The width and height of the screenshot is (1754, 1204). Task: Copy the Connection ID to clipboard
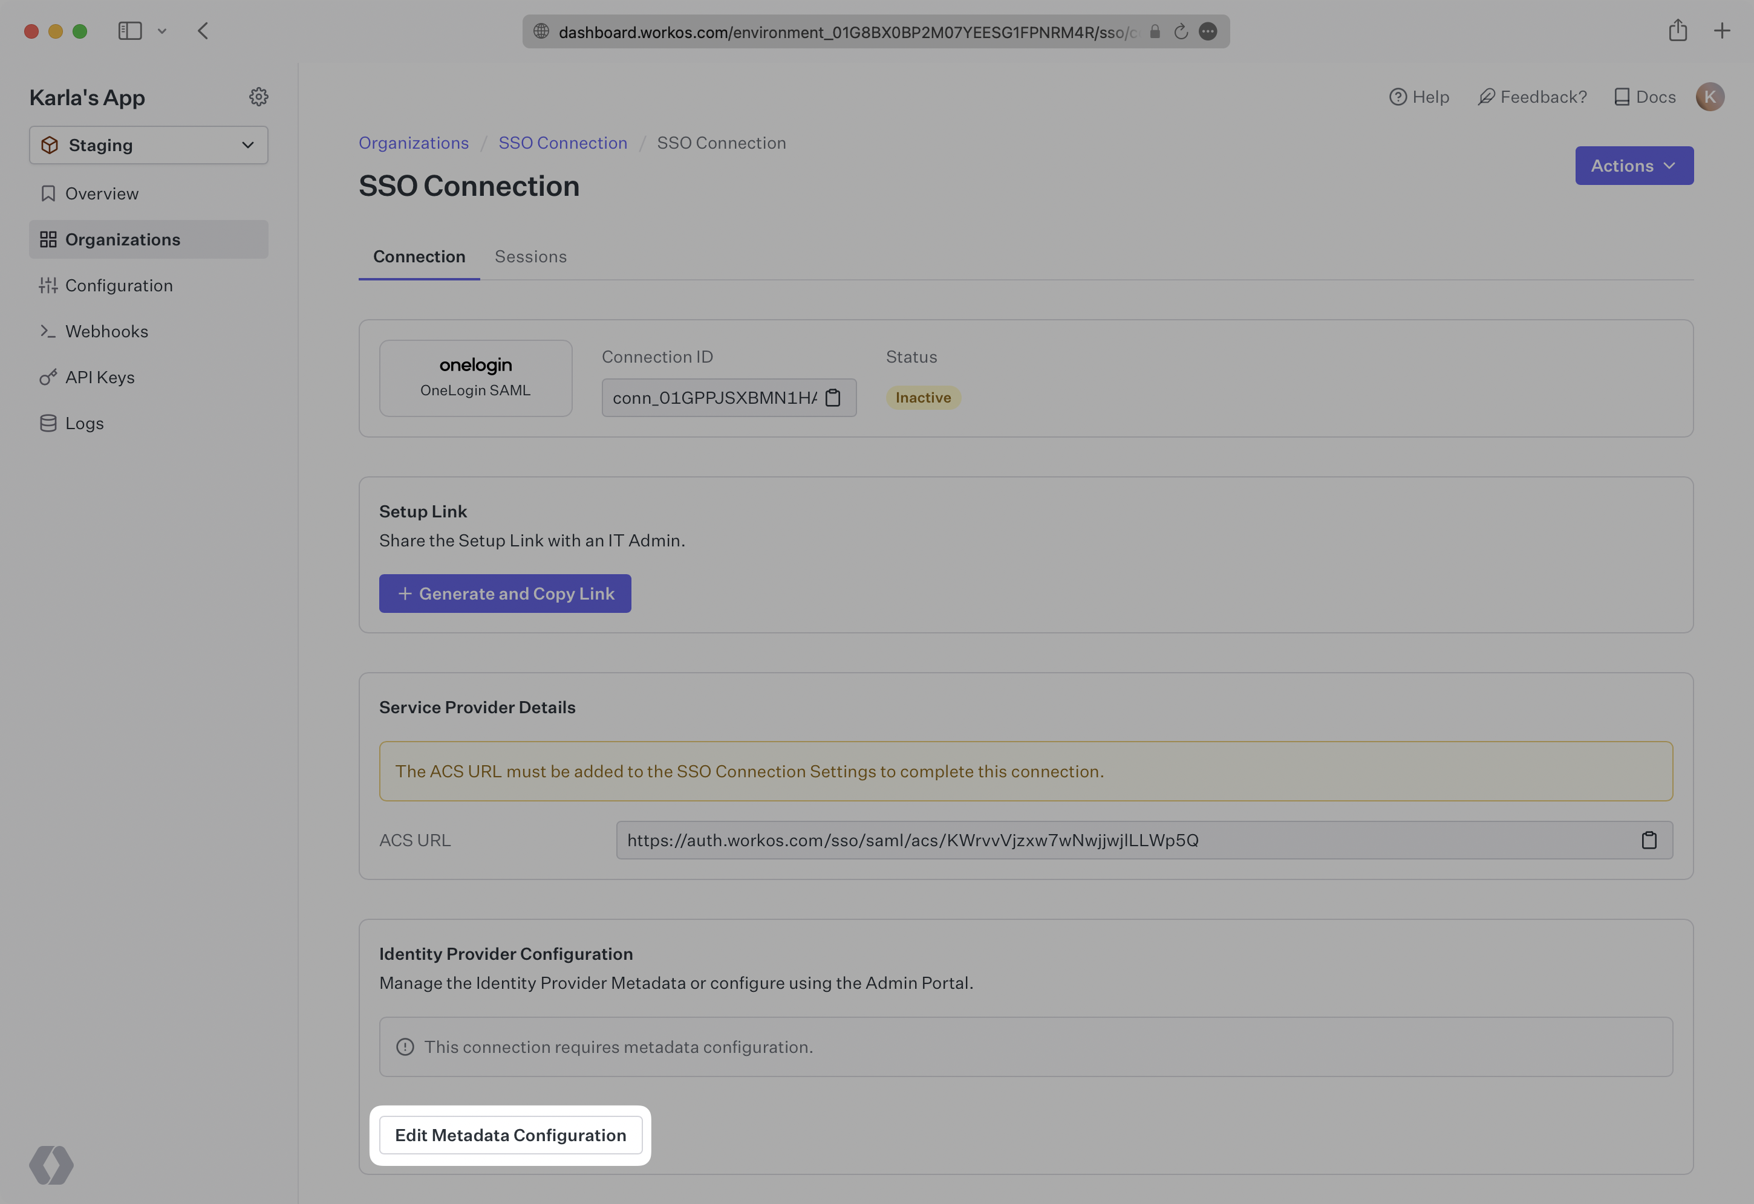pos(834,398)
